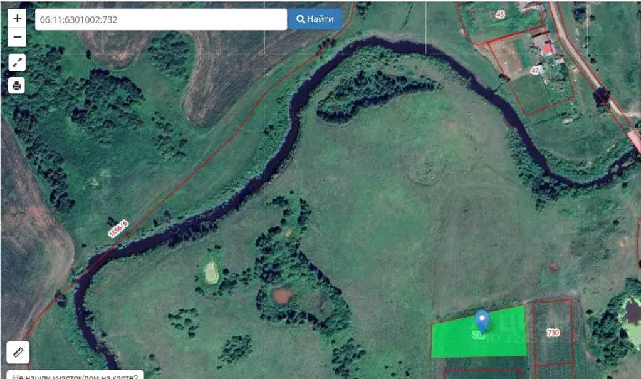Click parcel label 45
Viewport: 641px width, 379px height.
[499, 14]
